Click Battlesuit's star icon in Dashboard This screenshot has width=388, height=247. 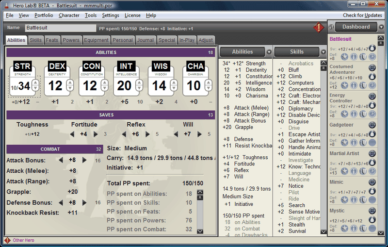(344, 57)
